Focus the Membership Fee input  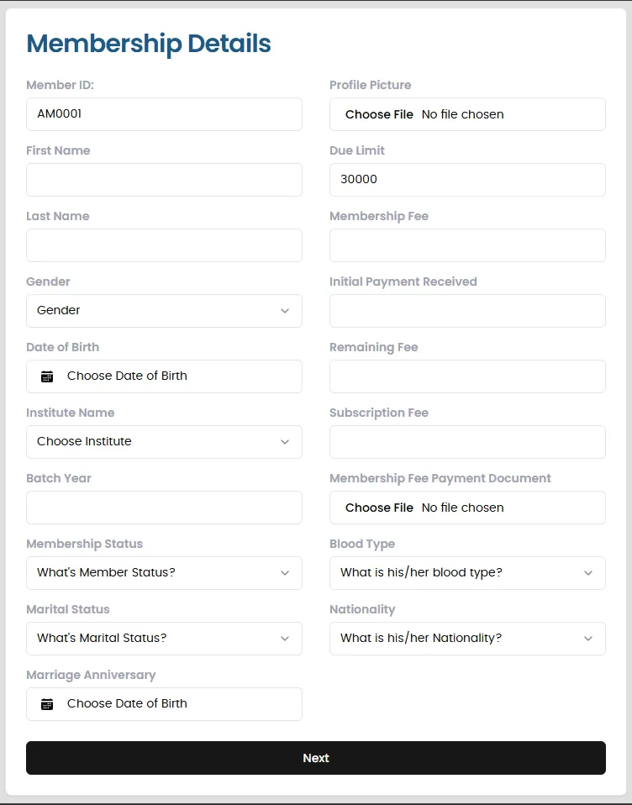[x=467, y=245]
